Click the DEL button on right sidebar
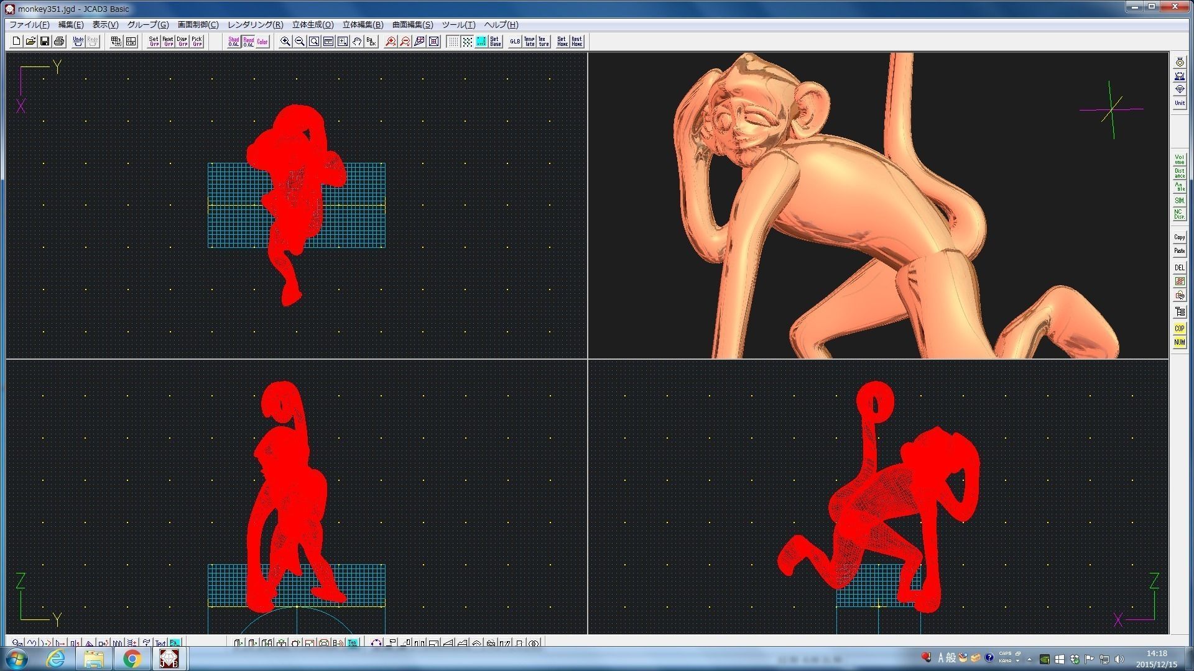This screenshot has width=1194, height=671. tap(1179, 268)
